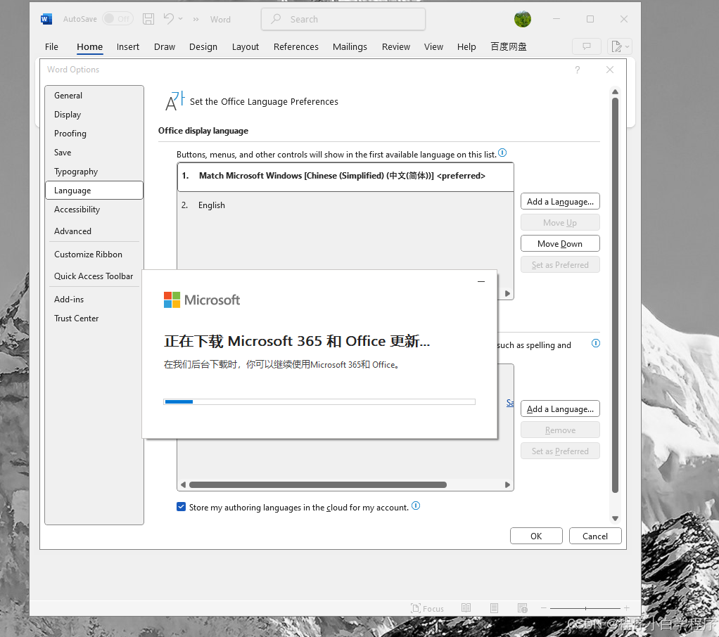Click the authoring languages info icon

[x=596, y=343]
